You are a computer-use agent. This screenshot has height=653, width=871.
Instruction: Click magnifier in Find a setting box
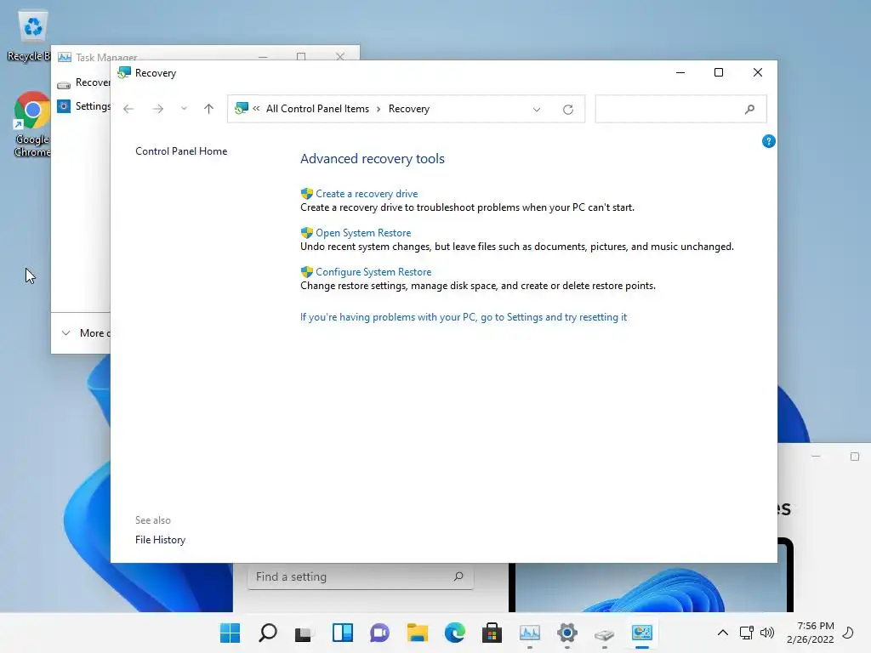point(458,576)
